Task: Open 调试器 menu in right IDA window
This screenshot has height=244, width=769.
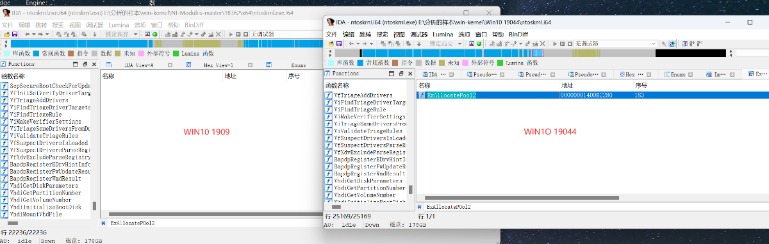Action: (419, 34)
